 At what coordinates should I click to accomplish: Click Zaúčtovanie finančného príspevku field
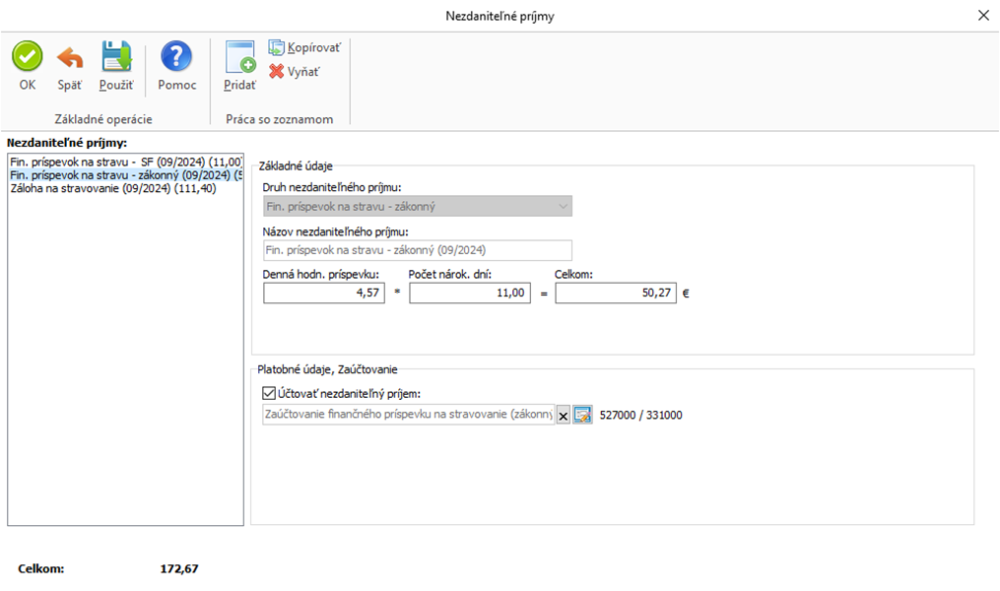click(408, 416)
